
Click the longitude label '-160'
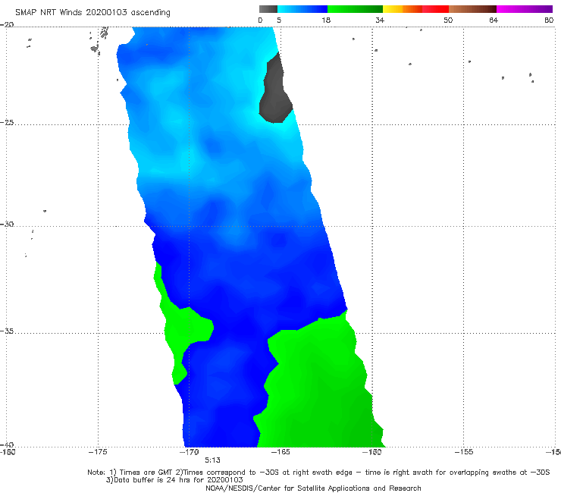[x=371, y=452]
